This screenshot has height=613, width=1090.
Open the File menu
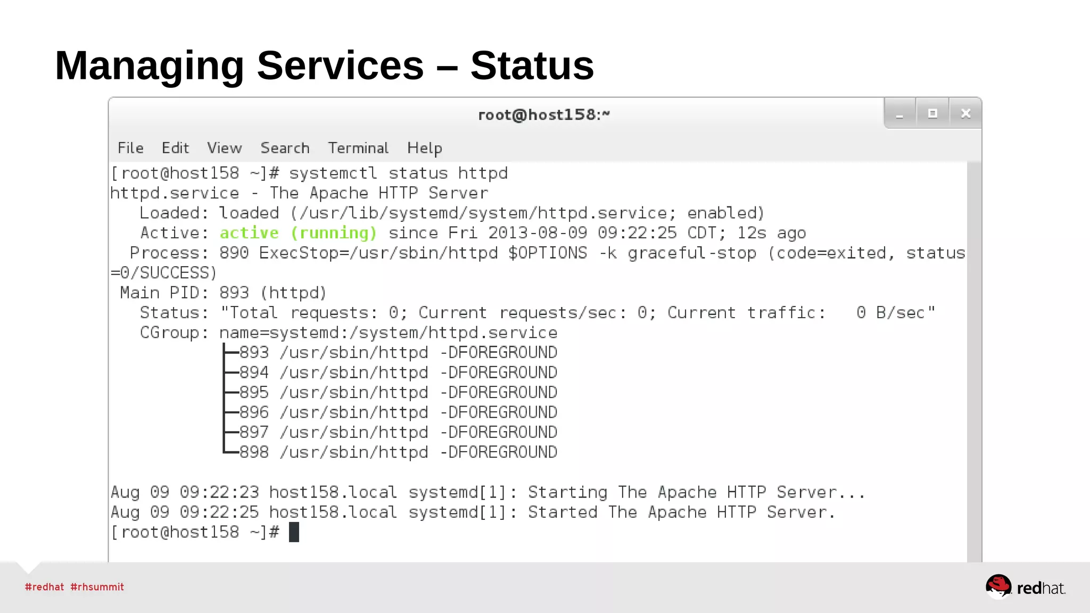[x=130, y=148]
